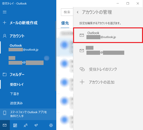
Task: Click the 検索 search field
Action: (x=67, y=12)
